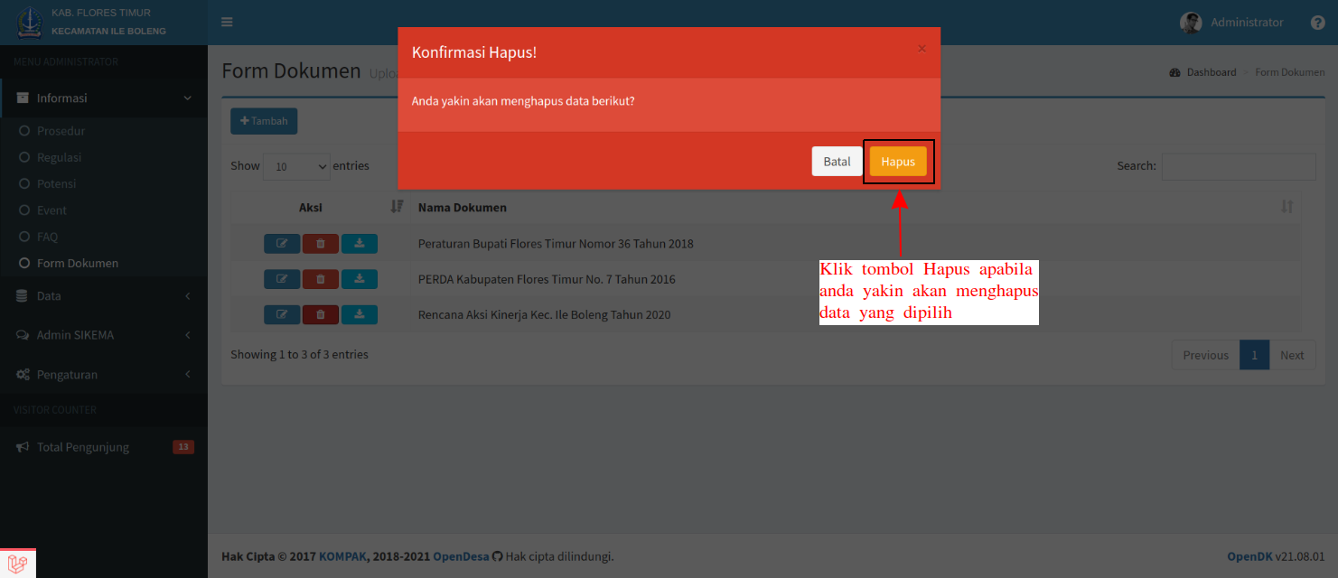Open the KOMPAK footer link
The image size is (1338, 578).
(x=342, y=556)
